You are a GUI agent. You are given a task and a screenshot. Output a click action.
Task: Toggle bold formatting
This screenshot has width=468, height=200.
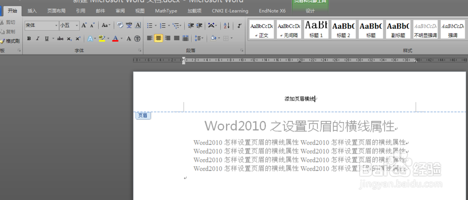29,38
